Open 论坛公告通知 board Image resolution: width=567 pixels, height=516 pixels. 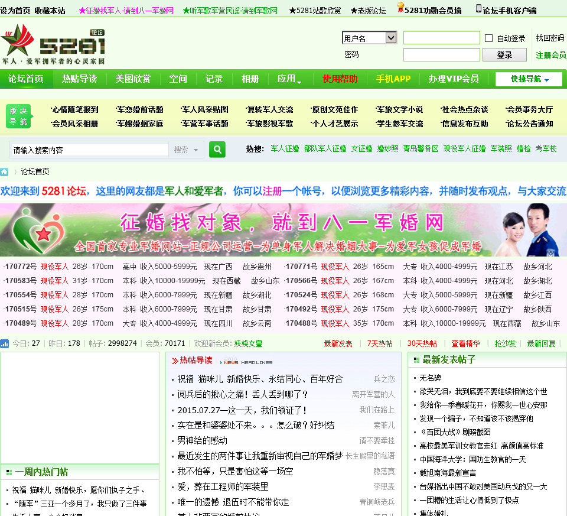[x=529, y=124]
